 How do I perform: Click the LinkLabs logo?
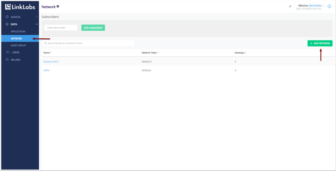pyautogui.click(x=20, y=7)
